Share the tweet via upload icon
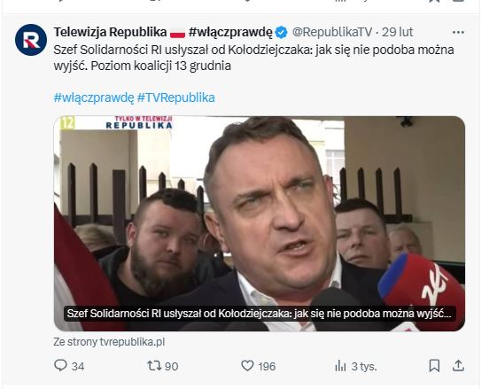This screenshot has height=389, width=489. click(458, 366)
